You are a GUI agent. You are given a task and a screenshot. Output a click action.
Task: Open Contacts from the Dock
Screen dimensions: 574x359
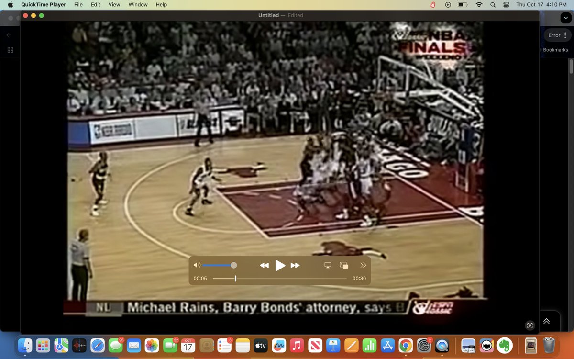[x=206, y=345]
